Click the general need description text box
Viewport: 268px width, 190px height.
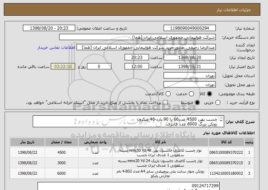coord(128,121)
